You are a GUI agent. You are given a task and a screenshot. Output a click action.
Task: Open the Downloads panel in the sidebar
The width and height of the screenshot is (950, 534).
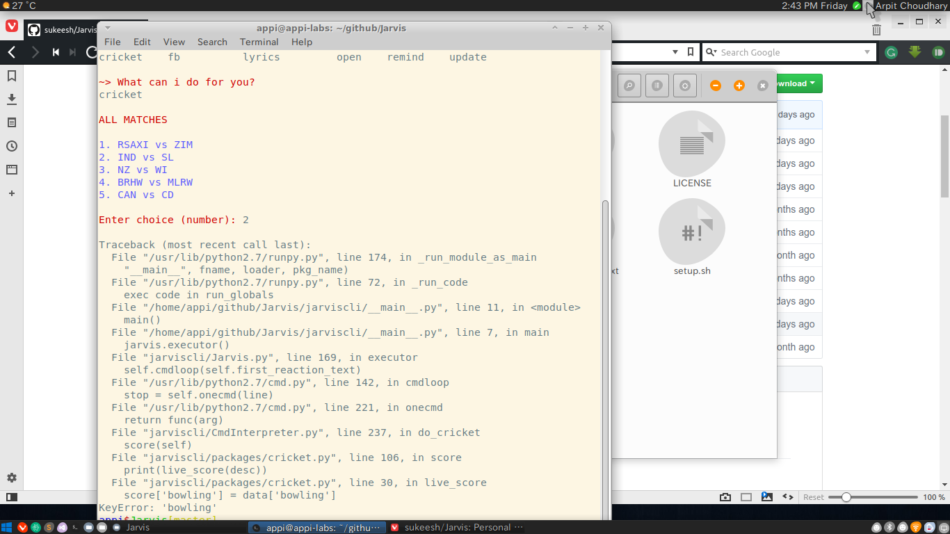pos(11,99)
